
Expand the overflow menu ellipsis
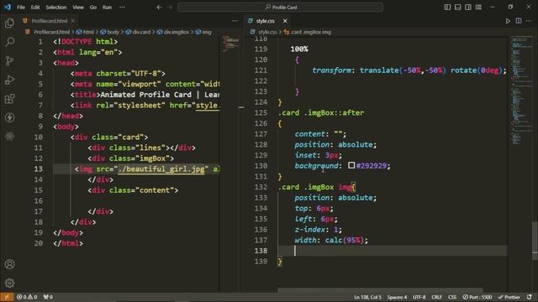(122, 8)
